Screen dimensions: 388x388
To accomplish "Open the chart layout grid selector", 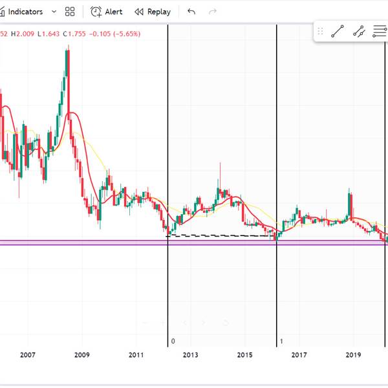I will tap(70, 12).
